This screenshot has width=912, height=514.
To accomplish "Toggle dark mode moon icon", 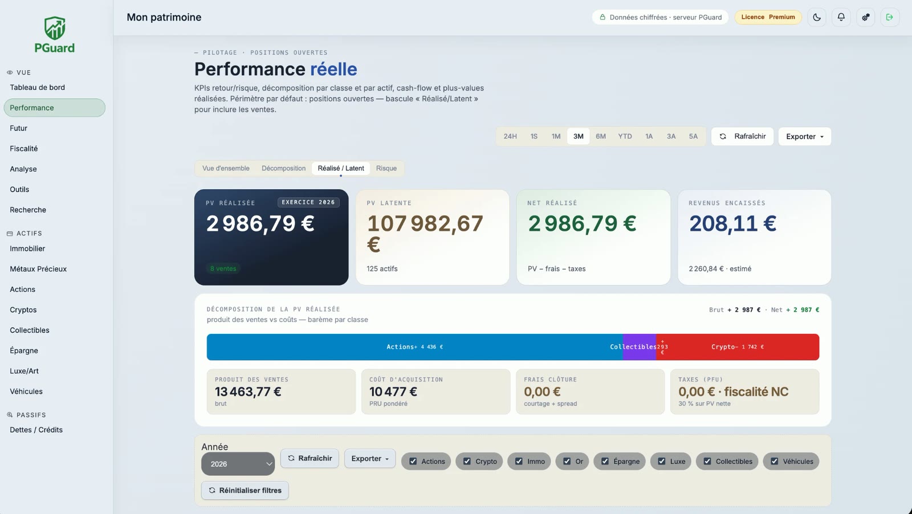I will [817, 17].
